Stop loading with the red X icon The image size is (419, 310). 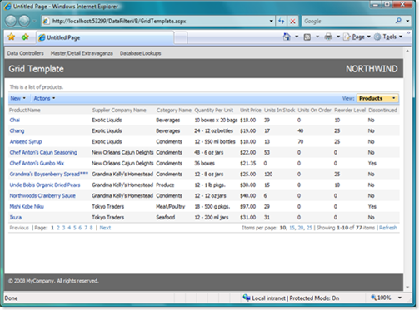[x=292, y=21]
